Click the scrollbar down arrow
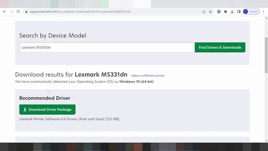 coord(266,141)
